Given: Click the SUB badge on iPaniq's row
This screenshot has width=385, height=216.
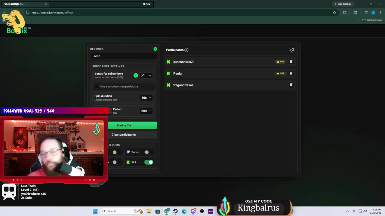Looking at the screenshot, I should pos(280,73).
